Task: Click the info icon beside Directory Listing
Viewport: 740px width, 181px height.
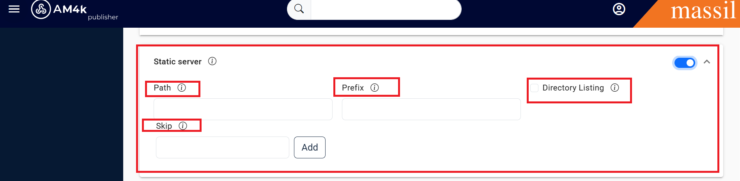Action: [615, 87]
